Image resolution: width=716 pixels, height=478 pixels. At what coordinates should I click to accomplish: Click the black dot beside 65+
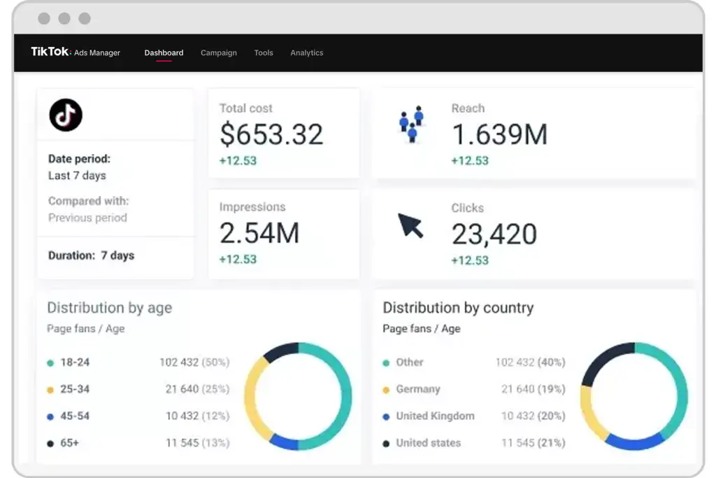click(x=50, y=443)
